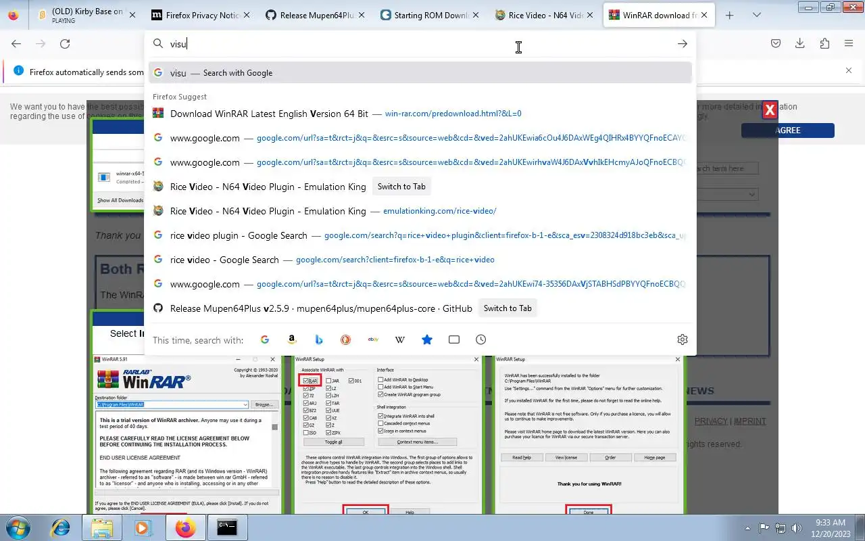
Task: Launch Internet Explorer from taskbar
Action: coord(61,527)
